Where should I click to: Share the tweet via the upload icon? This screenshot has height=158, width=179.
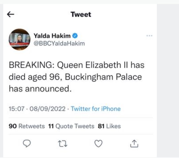[x=134, y=144]
